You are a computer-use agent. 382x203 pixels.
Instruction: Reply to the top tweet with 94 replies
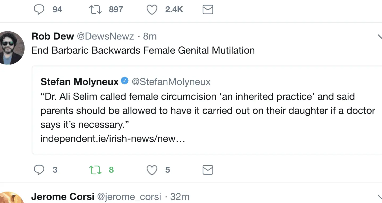tap(39, 10)
